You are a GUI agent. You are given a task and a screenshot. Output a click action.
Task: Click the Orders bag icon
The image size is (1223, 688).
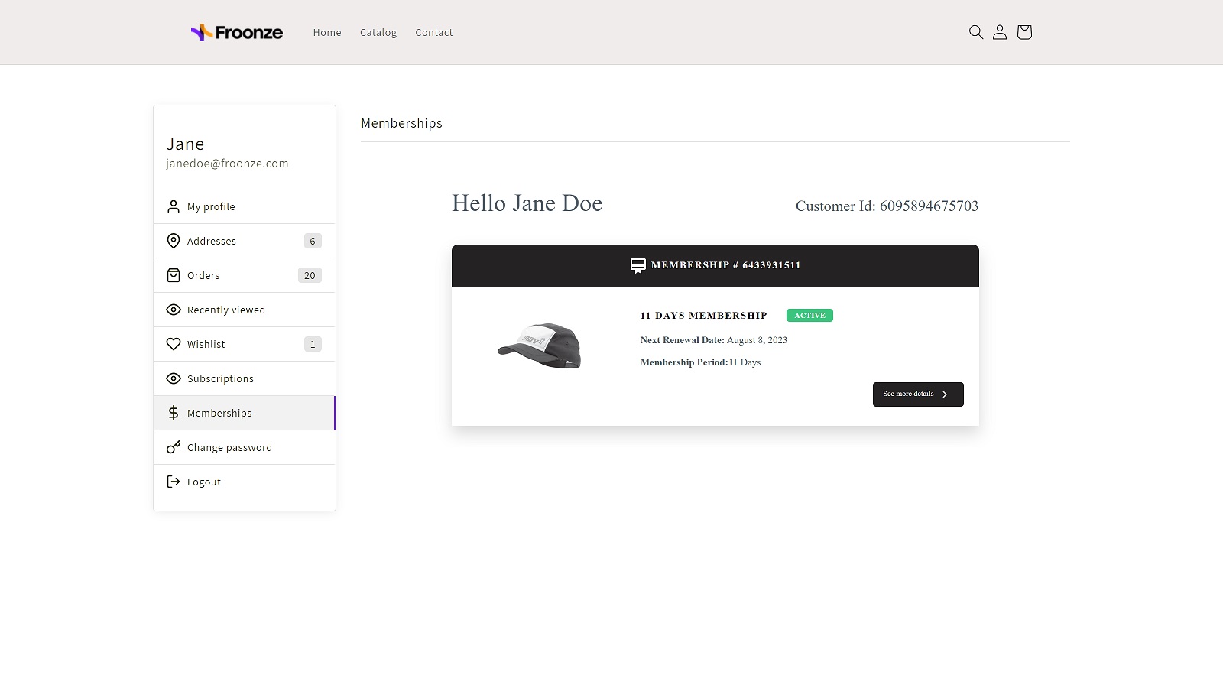[174, 275]
